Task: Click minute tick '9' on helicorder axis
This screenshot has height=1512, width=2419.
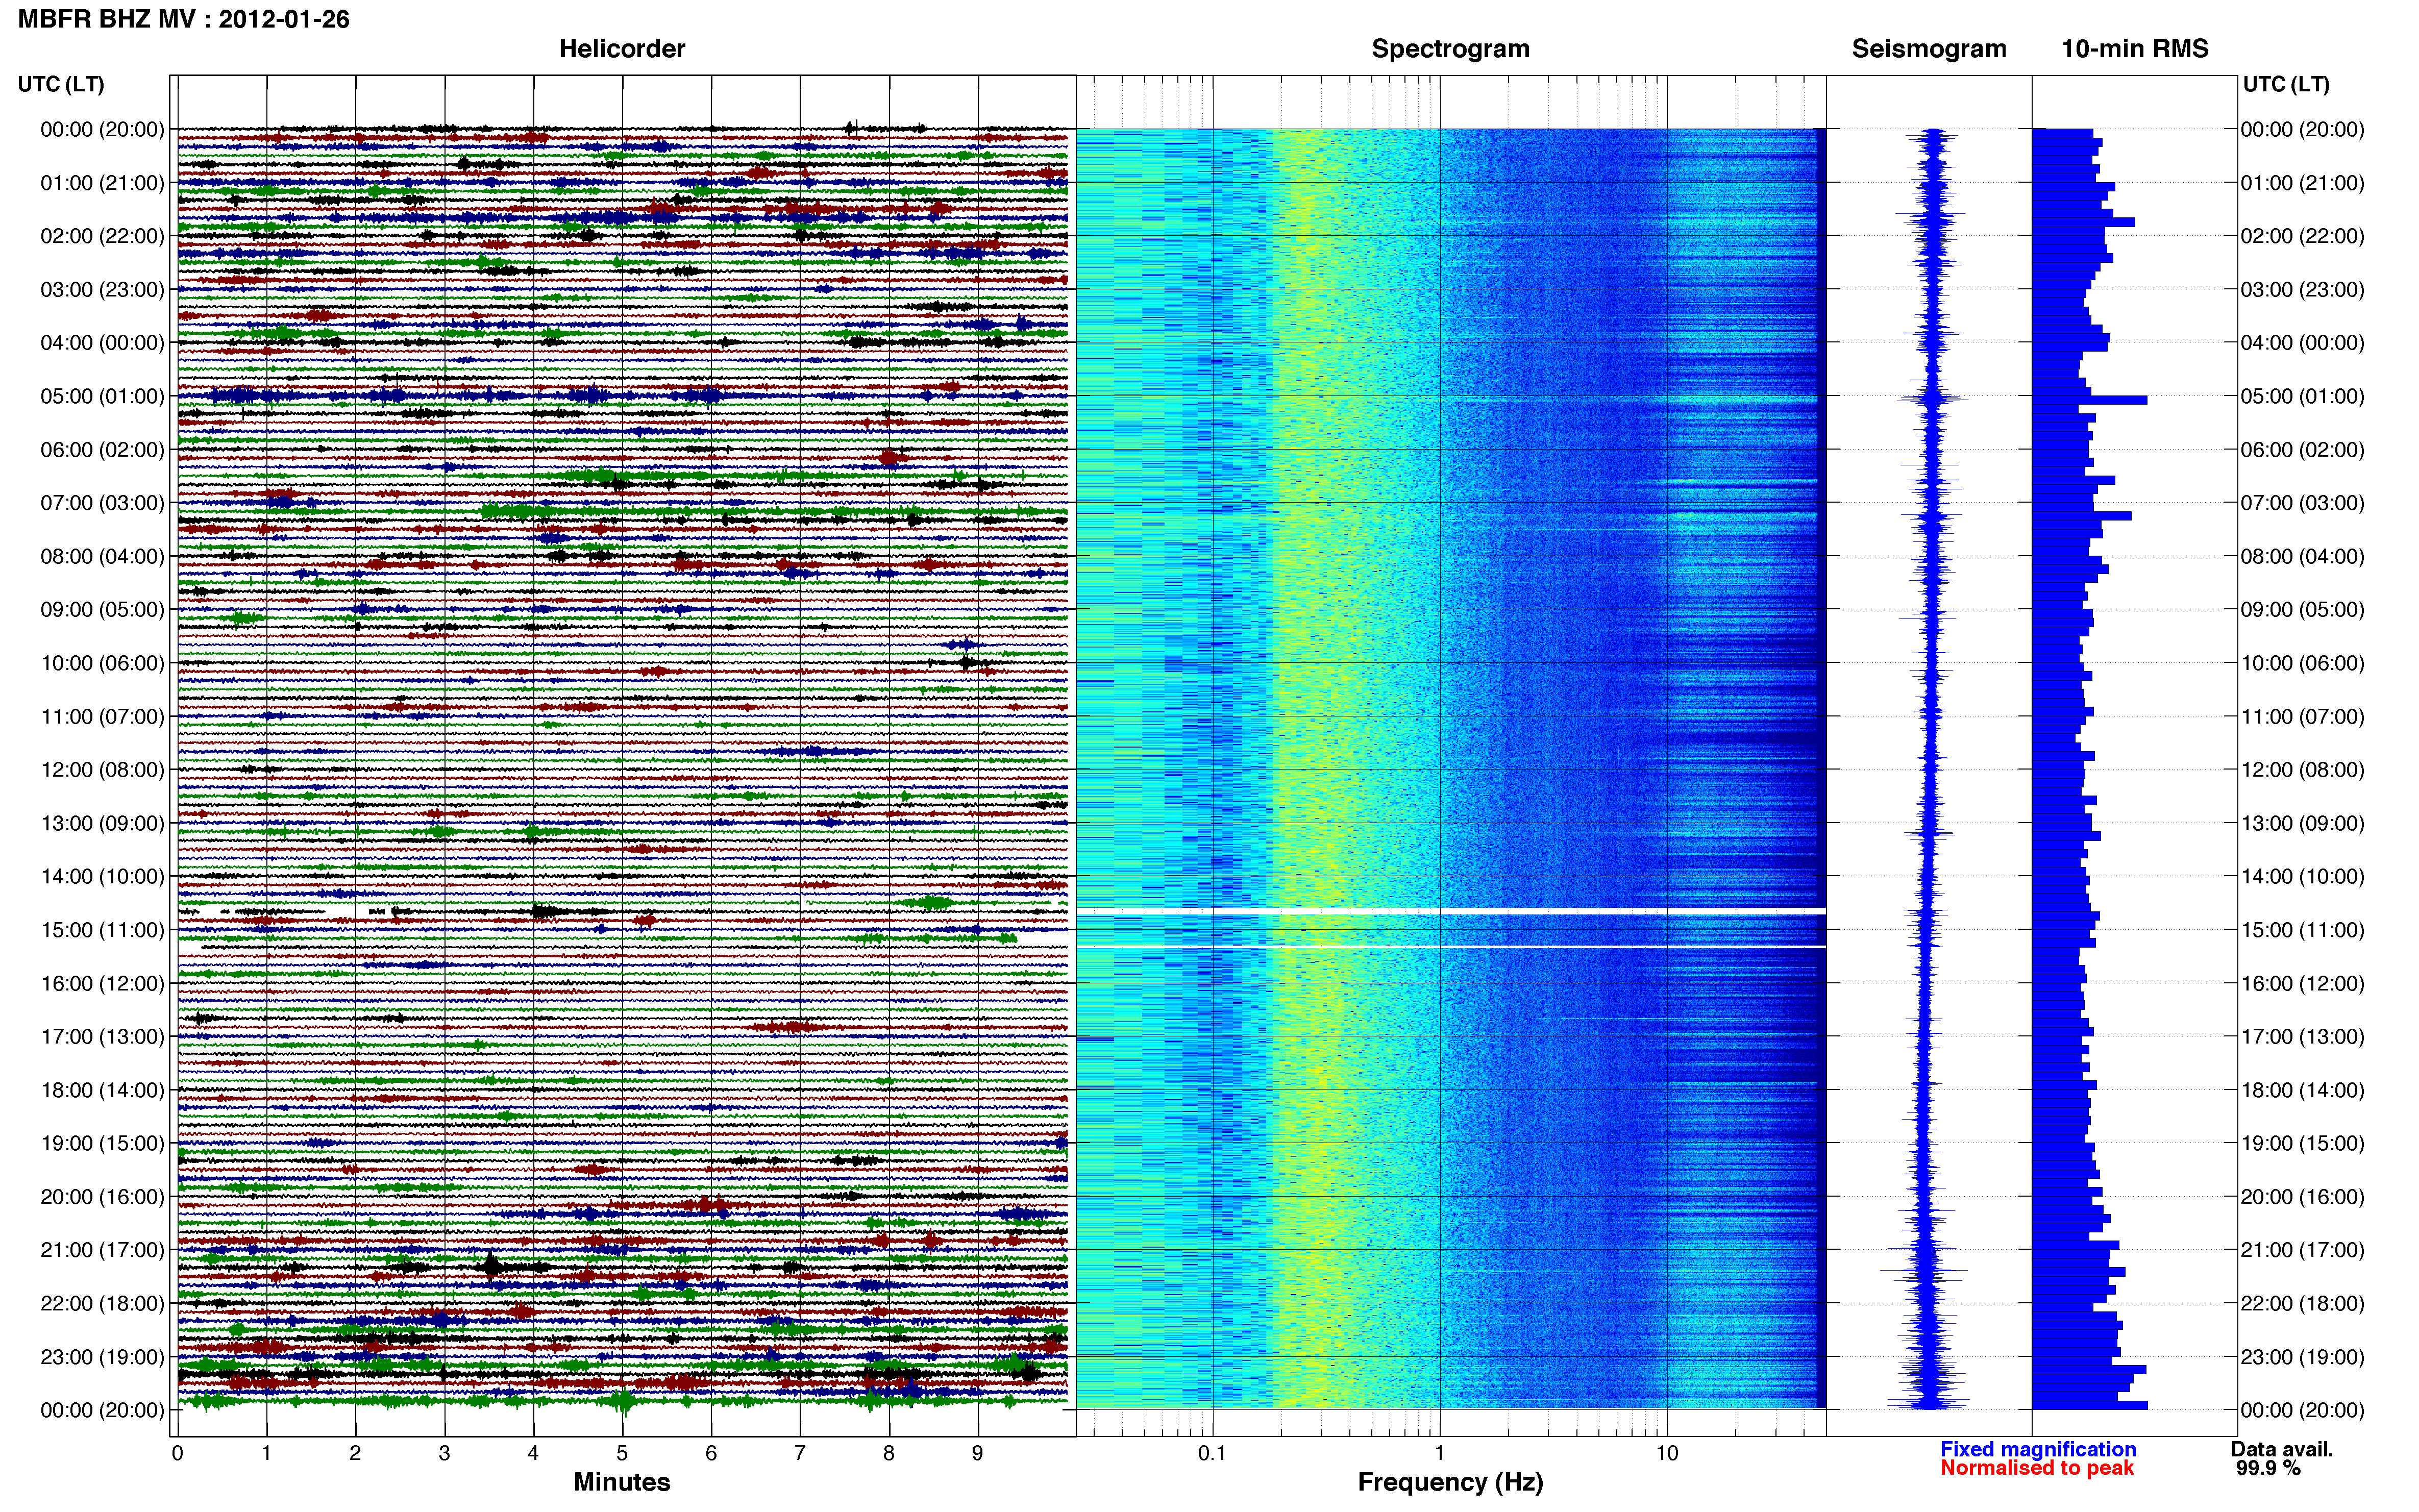Action: pyautogui.click(x=977, y=1454)
